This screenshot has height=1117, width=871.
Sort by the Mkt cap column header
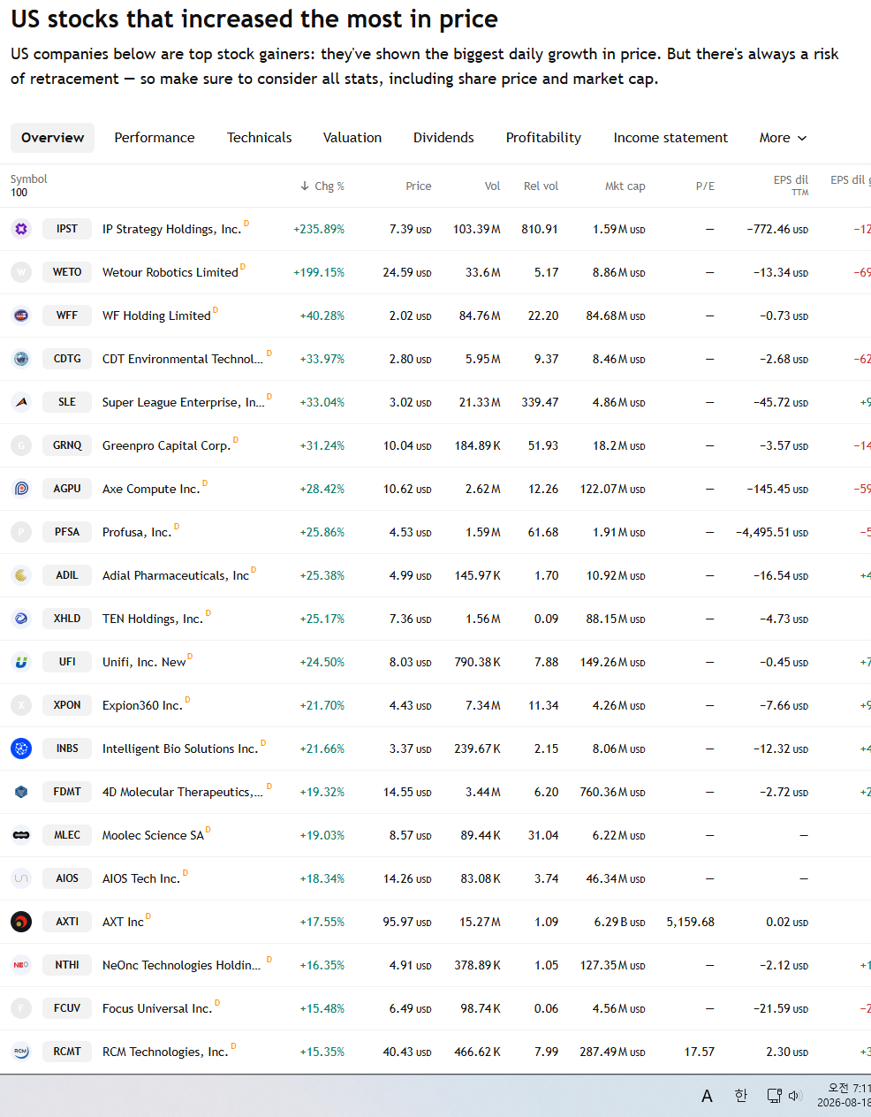pyautogui.click(x=625, y=186)
